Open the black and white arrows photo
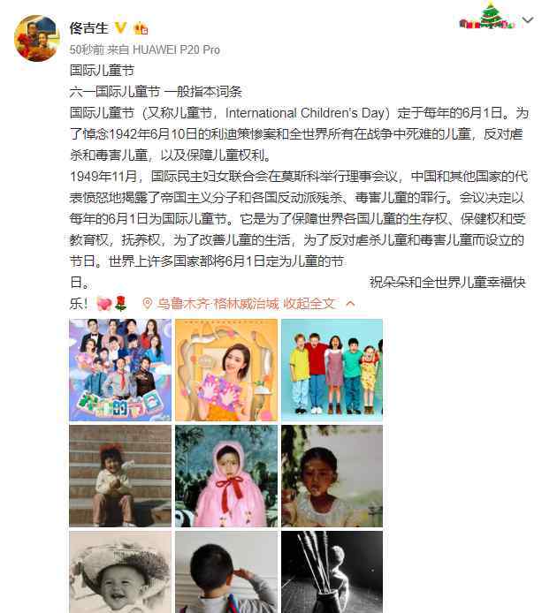 [332, 572]
